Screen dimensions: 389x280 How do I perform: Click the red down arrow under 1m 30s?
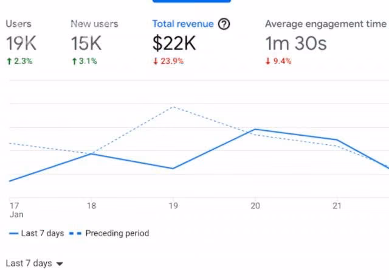pos(267,61)
